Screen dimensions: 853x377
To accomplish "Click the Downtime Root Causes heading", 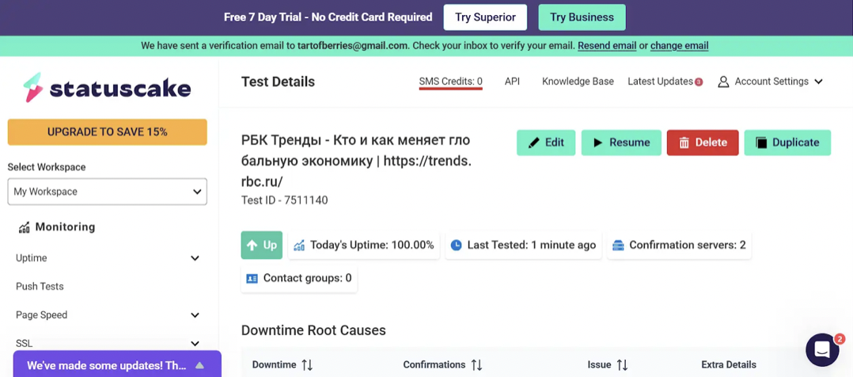I will click(313, 330).
